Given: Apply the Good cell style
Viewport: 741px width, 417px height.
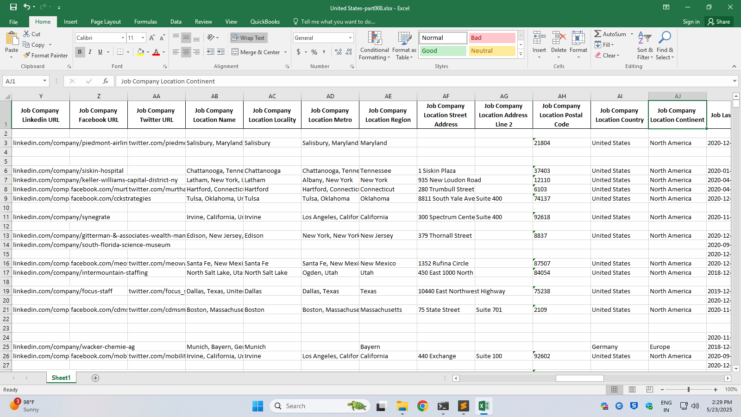Looking at the screenshot, I should pyautogui.click(x=443, y=51).
